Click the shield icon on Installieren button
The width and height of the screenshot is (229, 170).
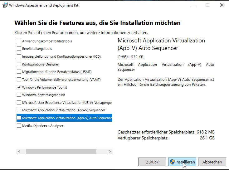click(x=172, y=162)
